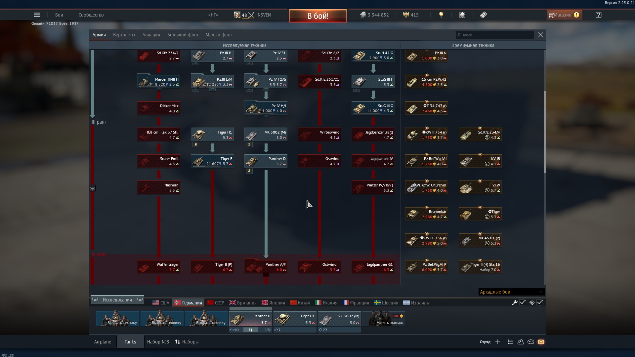Open the Аркадные бои game mode dropdown
The width and height of the screenshot is (635, 357).
(x=511, y=292)
